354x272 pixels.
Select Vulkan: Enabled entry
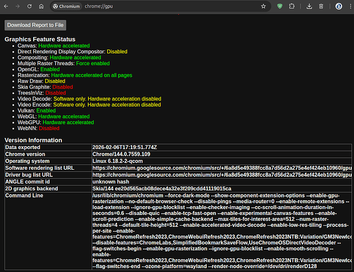(36, 110)
